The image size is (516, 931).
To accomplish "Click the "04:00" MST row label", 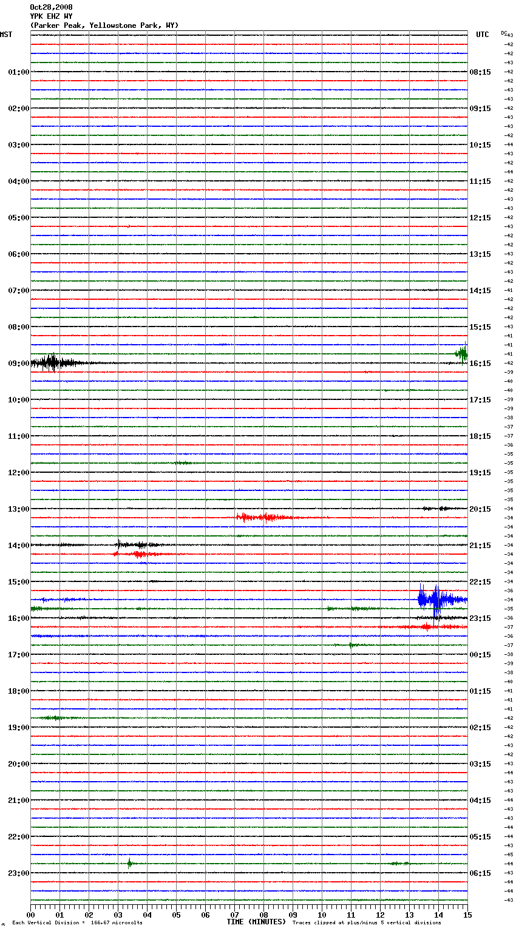I will pyautogui.click(x=19, y=181).
